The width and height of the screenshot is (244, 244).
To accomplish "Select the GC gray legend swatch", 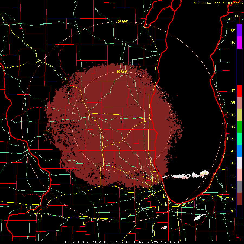I will [x=239, y=187].
